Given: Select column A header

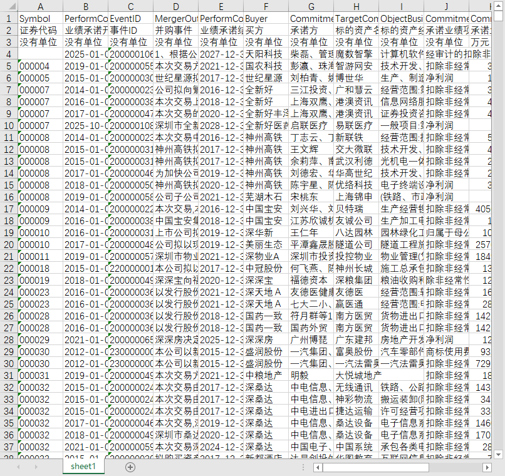Looking at the screenshot, I should point(41,6).
